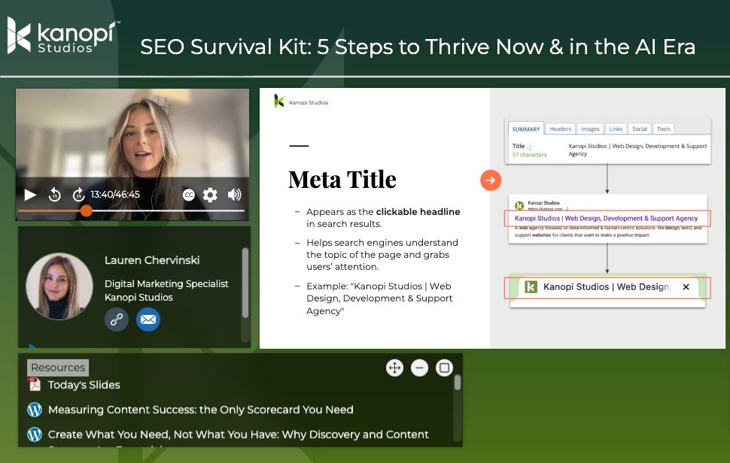
Task: Open Lauren Chervinski's link icon
Action: click(117, 319)
